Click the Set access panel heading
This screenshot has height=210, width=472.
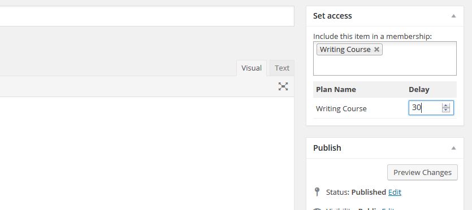click(332, 16)
